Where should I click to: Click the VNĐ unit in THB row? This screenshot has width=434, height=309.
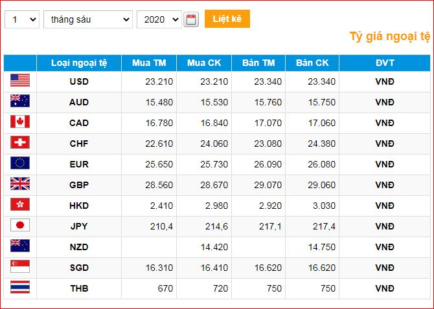[385, 288]
